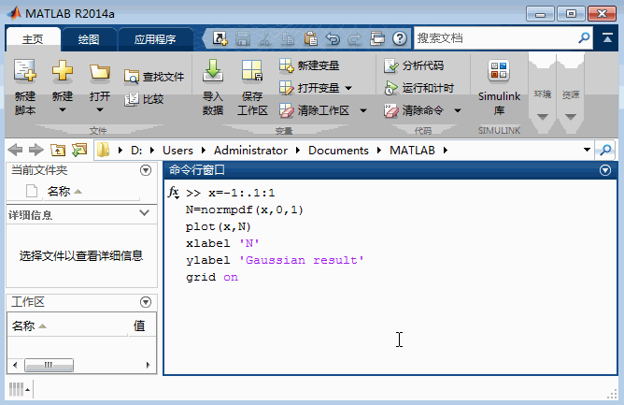Click Analyze Code (分析代码)
Screen dimensions: 624x405
pos(414,65)
